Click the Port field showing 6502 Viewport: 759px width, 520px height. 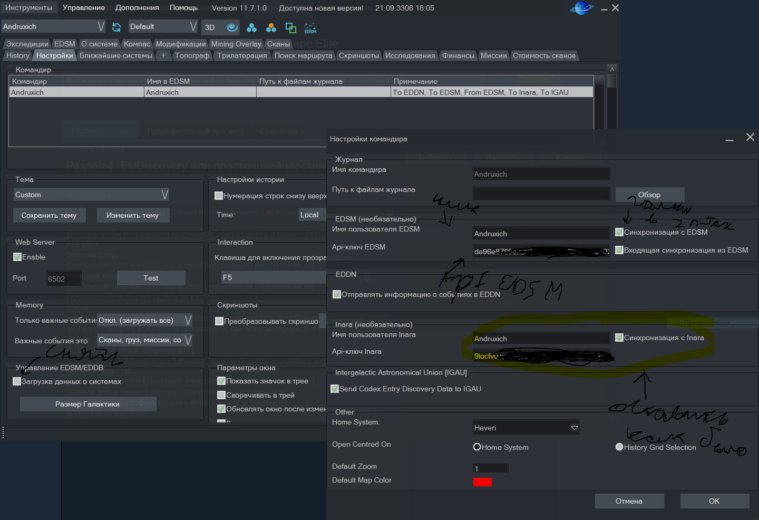(x=64, y=279)
